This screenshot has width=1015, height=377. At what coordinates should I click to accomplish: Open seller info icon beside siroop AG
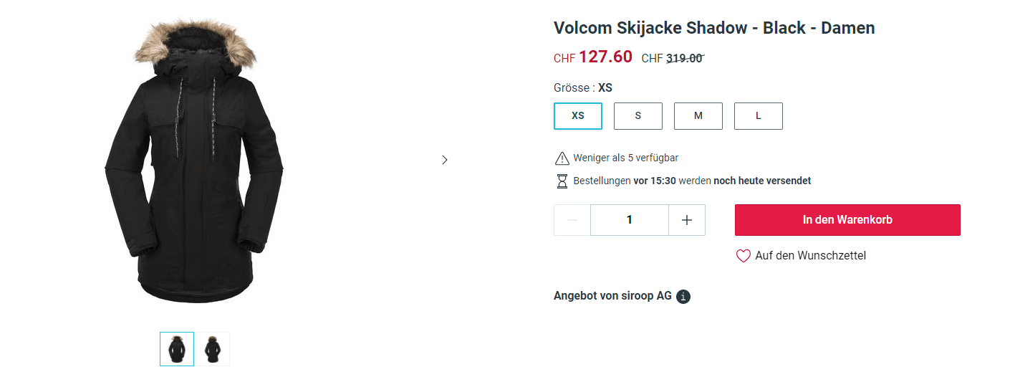point(683,297)
